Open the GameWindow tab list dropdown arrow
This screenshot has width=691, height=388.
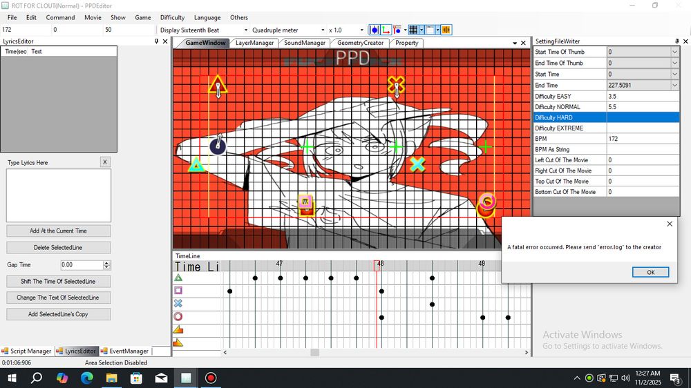click(x=515, y=43)
